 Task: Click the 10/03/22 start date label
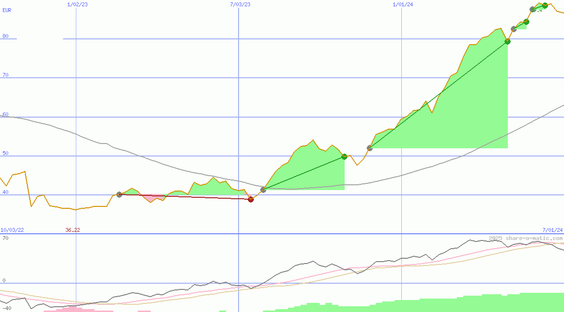(x=12, y=230)
